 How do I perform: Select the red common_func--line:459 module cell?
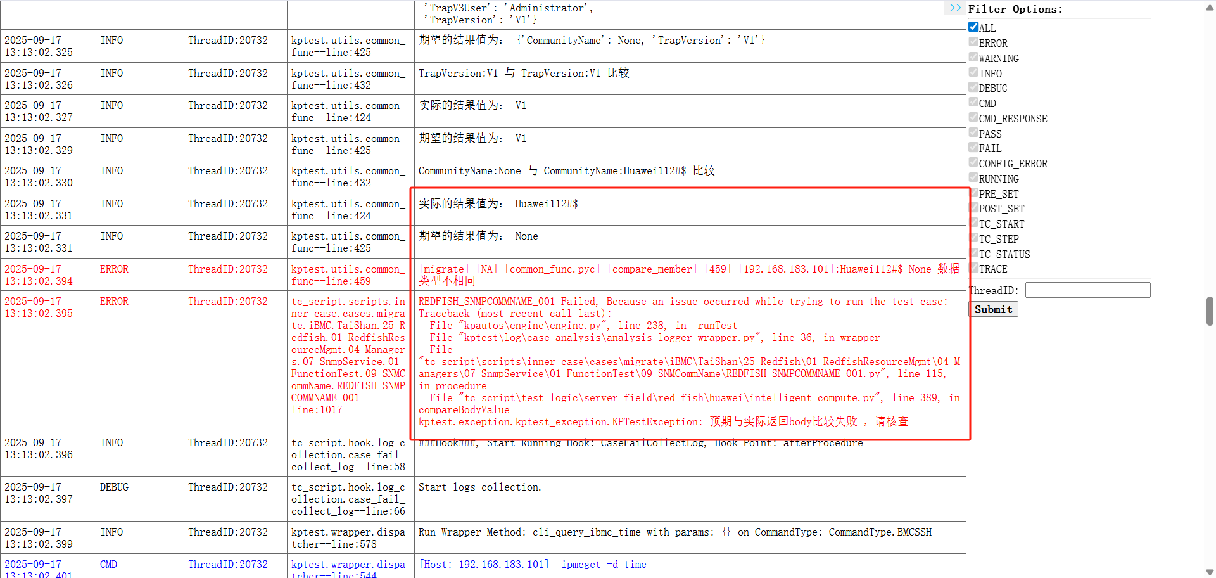(348, 274)
